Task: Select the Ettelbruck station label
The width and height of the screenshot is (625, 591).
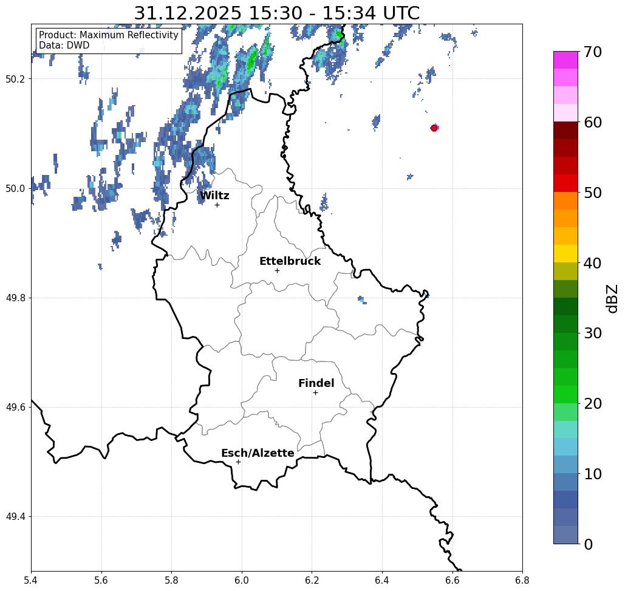Action: pyautogui.click(x=290, y=261)
